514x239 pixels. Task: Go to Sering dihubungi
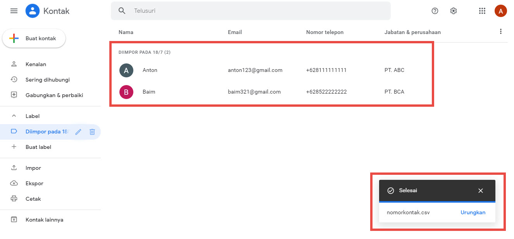click(47, 80)
